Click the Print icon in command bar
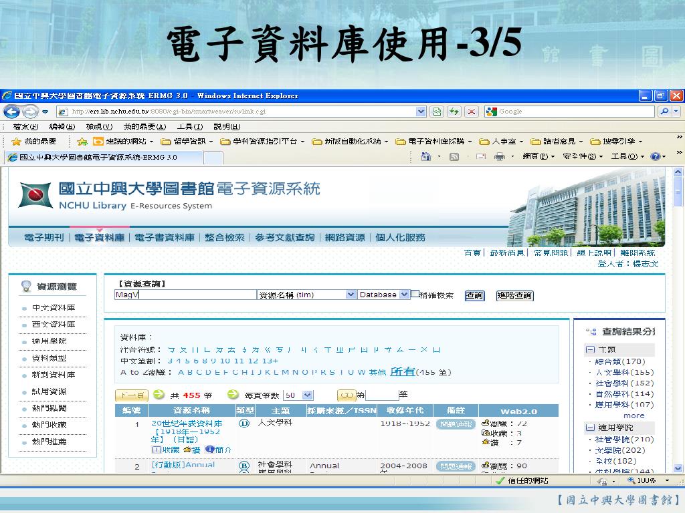The width and height of the screenshot is (685, 513). pyautogui.click(x=500, y=156)
